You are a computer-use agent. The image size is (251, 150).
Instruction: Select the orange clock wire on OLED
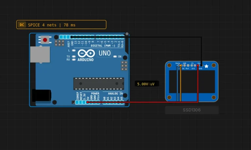[x=181, y=83]
